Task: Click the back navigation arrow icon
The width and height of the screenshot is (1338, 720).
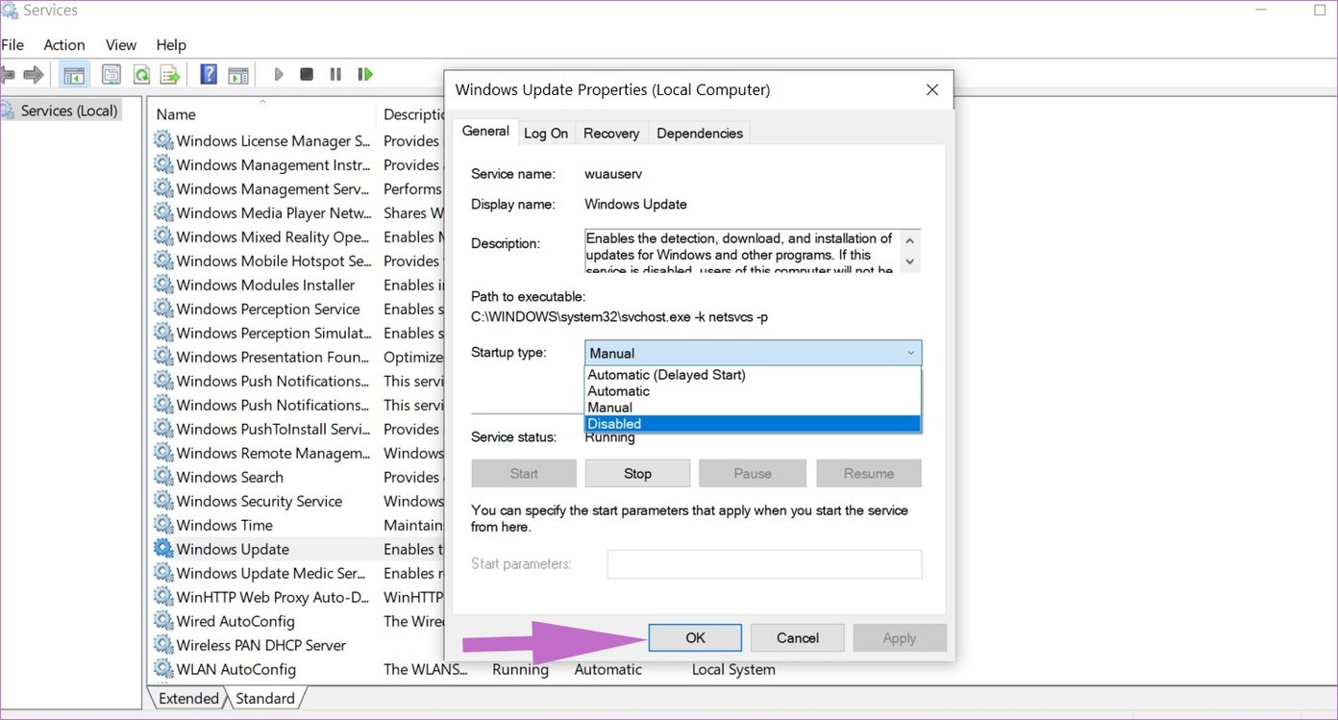Action: point(10,74)
